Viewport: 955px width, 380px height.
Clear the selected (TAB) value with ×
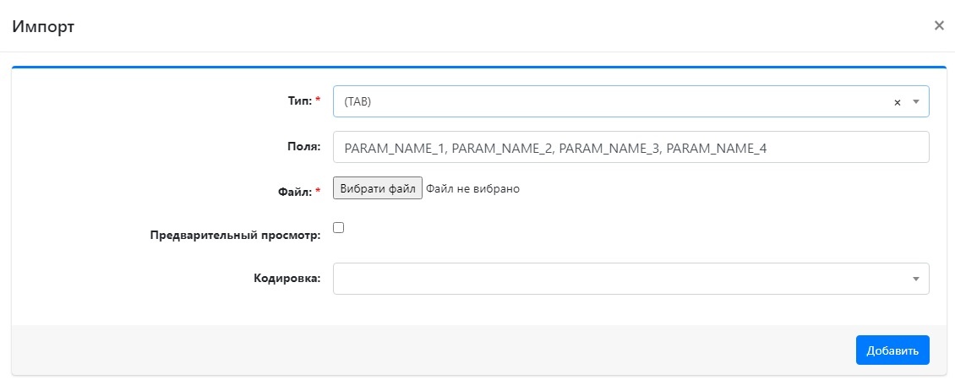coord(898,102)
